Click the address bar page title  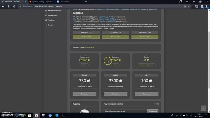point(49,7)
